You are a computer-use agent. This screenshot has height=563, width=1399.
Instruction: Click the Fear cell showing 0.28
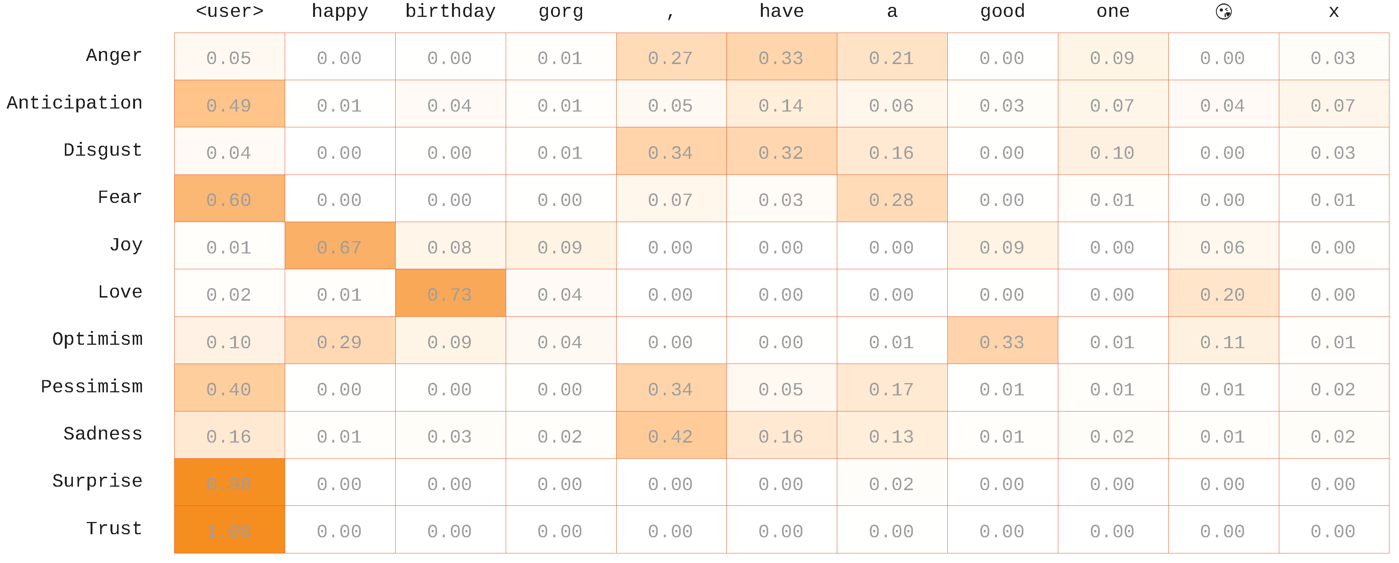point(892,199)
